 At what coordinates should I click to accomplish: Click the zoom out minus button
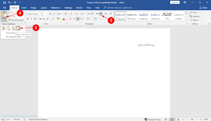tap(183, 119)
